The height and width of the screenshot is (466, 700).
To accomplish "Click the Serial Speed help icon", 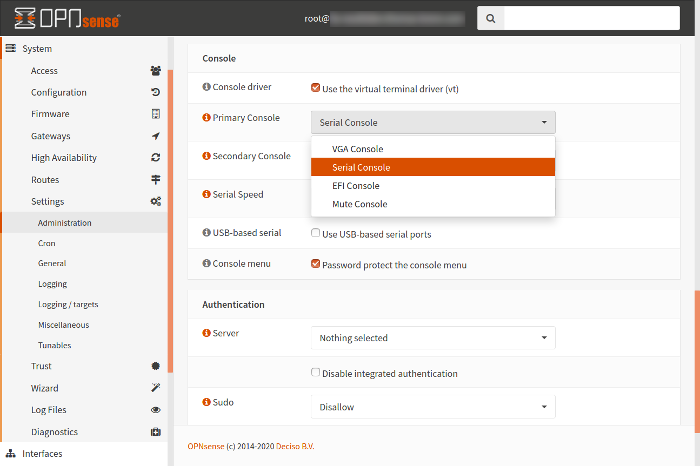I will pos(206,194).
